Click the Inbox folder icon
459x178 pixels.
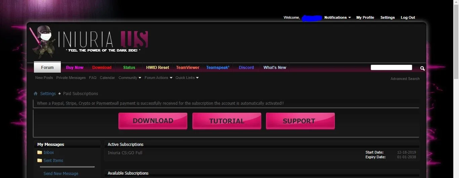[40, 153]
